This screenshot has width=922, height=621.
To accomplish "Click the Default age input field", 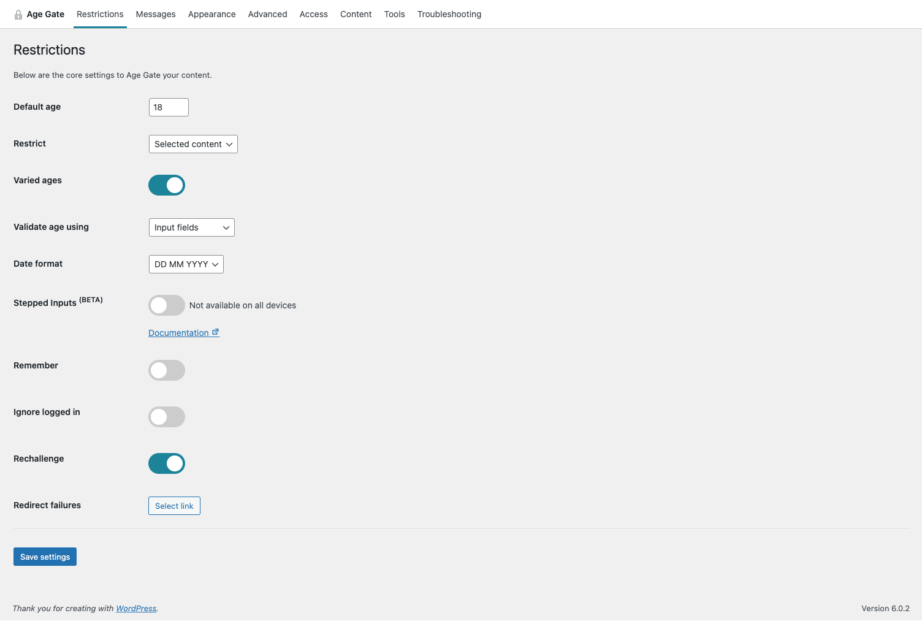I will [169, 107].
